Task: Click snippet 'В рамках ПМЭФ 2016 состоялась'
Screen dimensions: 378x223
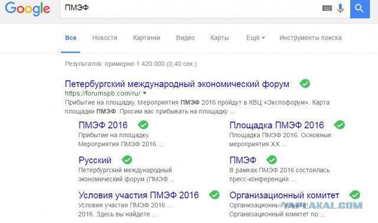Action: [279, 170]
